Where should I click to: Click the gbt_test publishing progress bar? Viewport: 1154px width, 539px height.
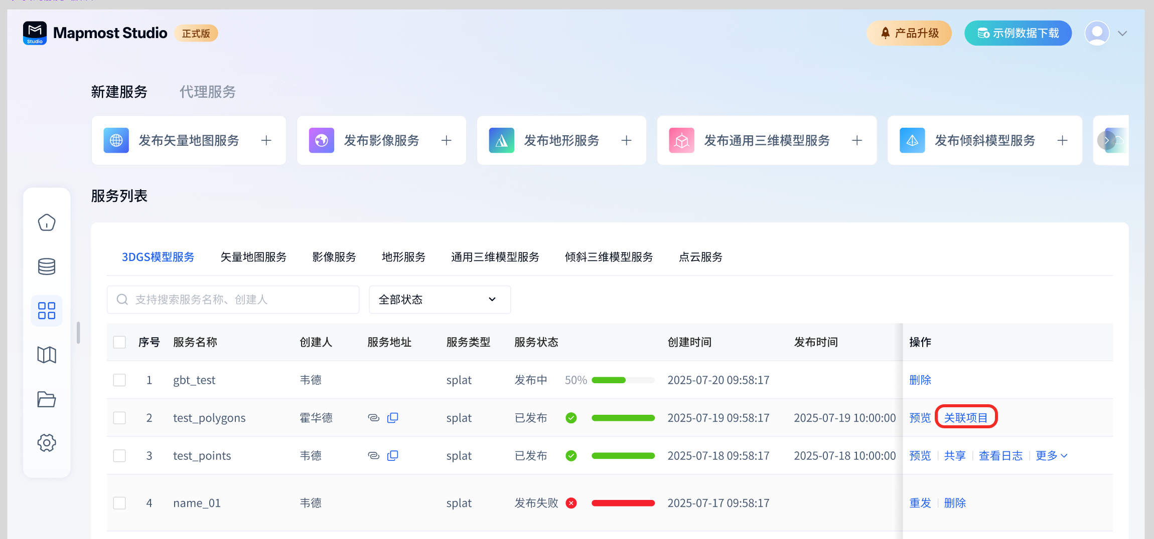[x=623, y=380]
